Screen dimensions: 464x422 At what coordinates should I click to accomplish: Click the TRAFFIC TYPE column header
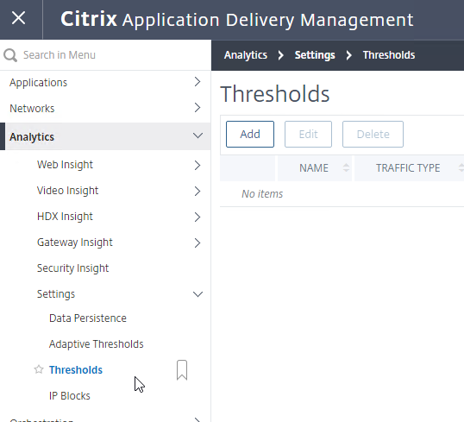[408, 168]
